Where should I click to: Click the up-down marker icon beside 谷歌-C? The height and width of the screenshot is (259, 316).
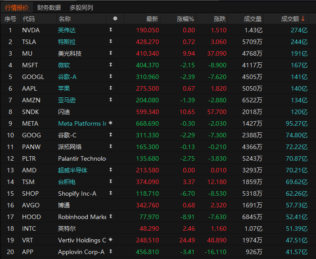coord(111,135)
